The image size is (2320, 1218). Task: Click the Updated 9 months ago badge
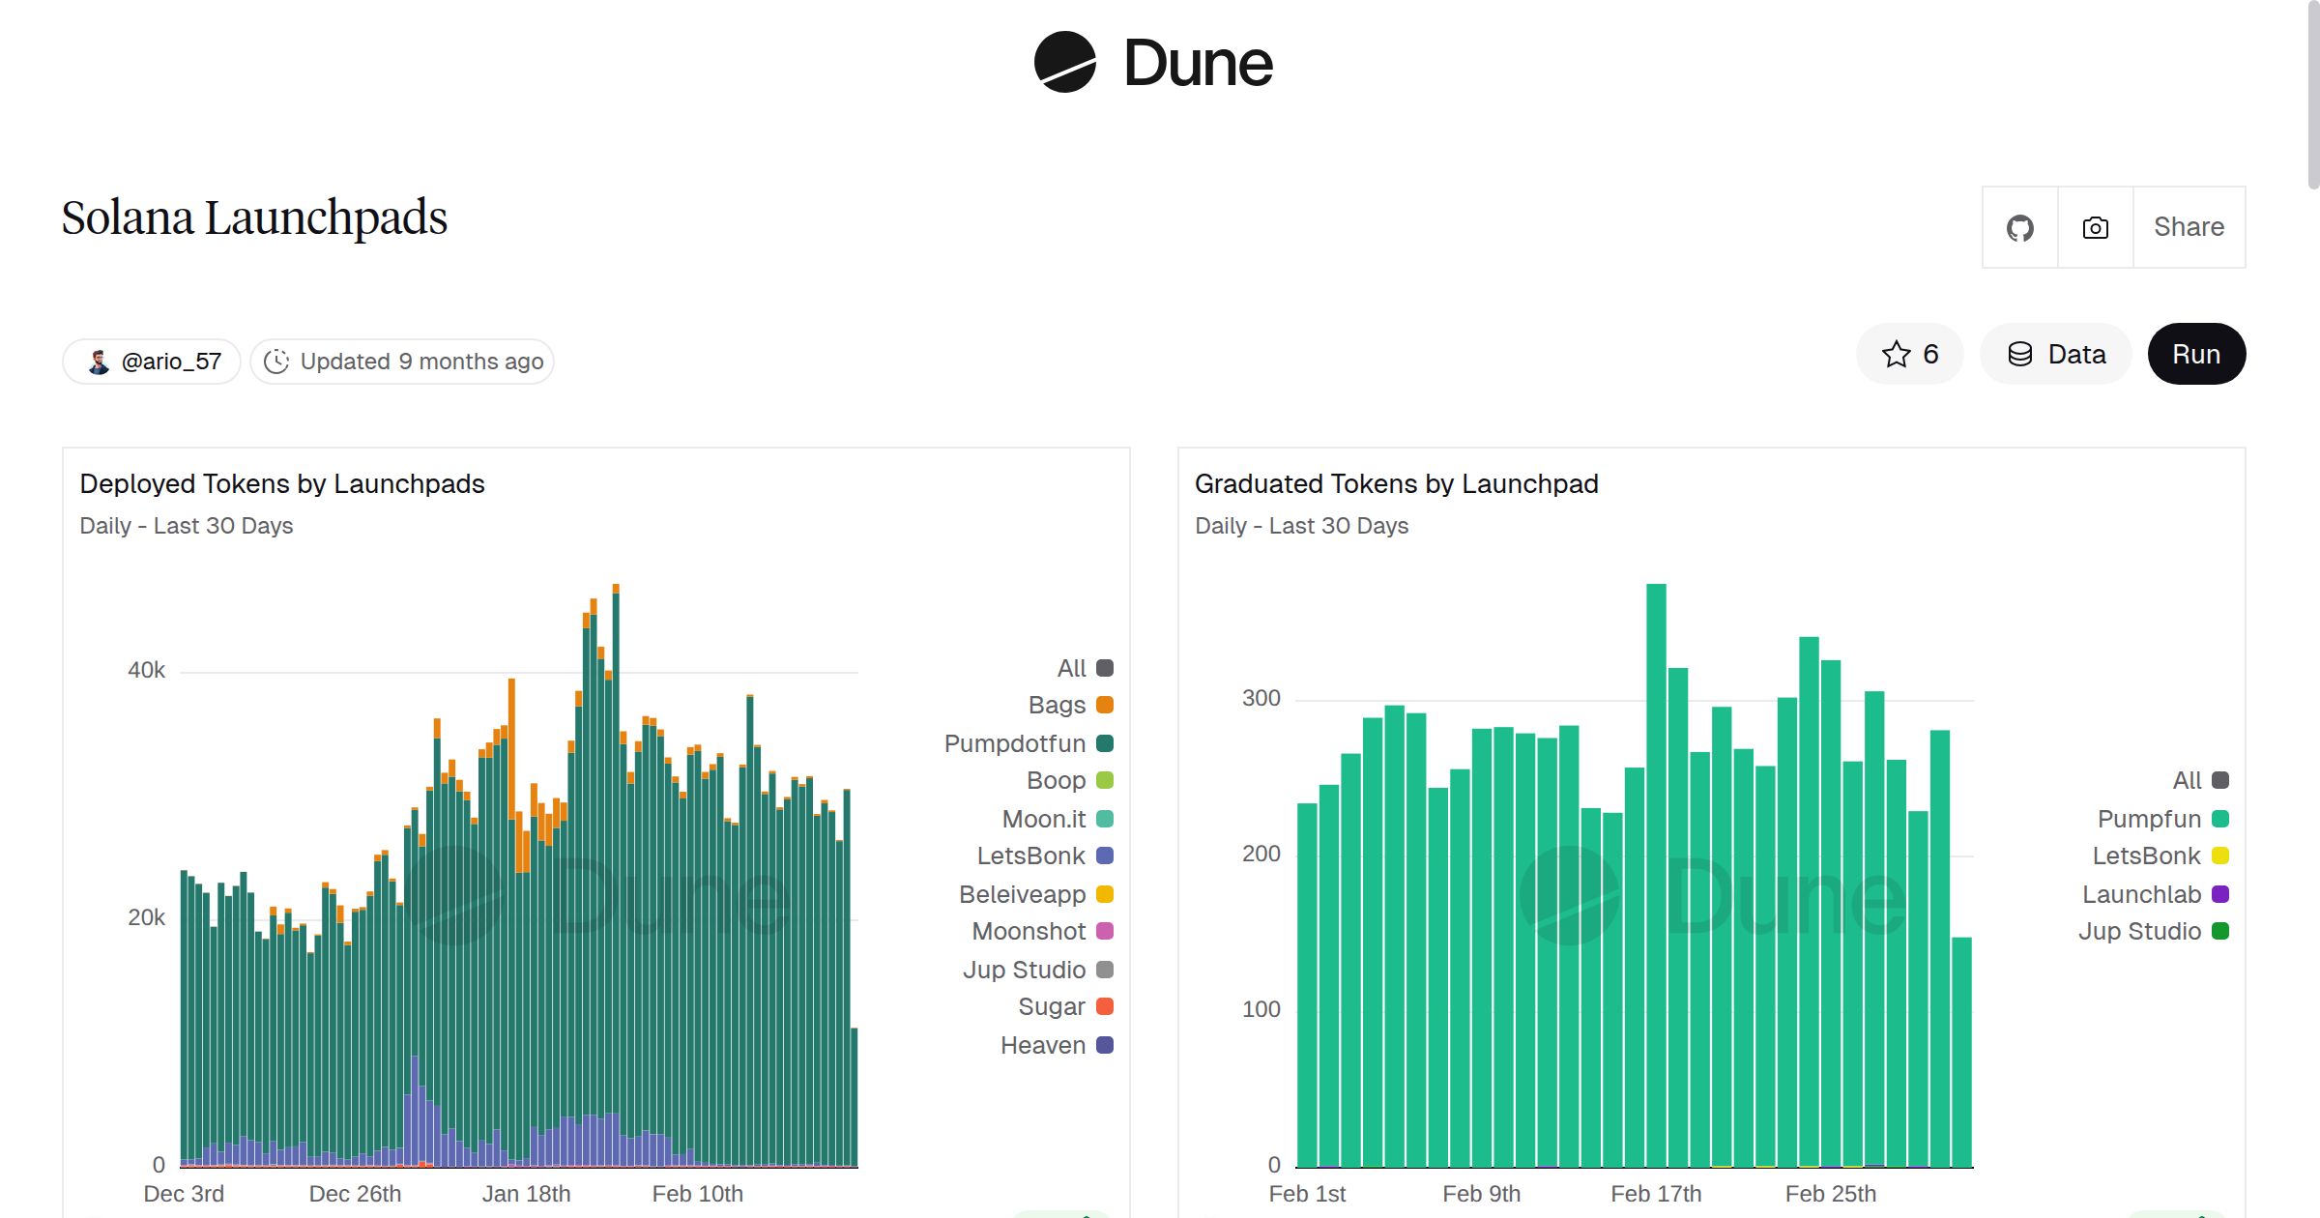(401, 361)
